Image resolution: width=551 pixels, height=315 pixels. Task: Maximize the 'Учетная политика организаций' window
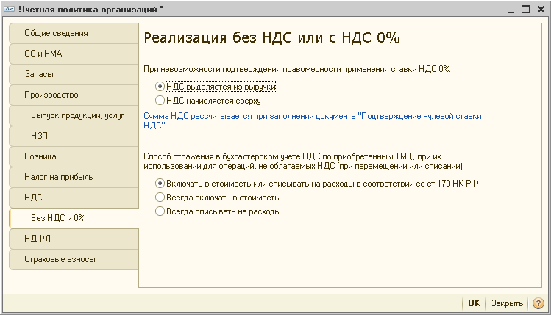coord(525,10)
